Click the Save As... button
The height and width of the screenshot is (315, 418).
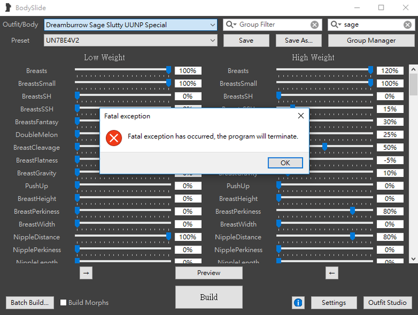[299, 41]
